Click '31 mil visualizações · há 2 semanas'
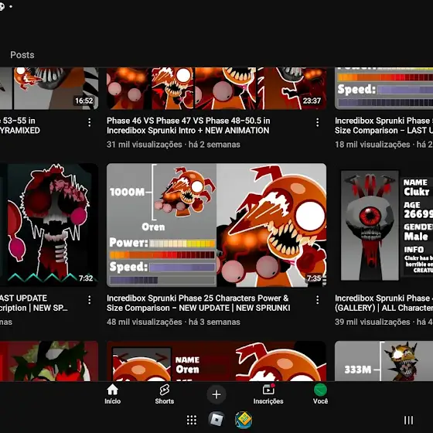 click(x=173, y=145)
